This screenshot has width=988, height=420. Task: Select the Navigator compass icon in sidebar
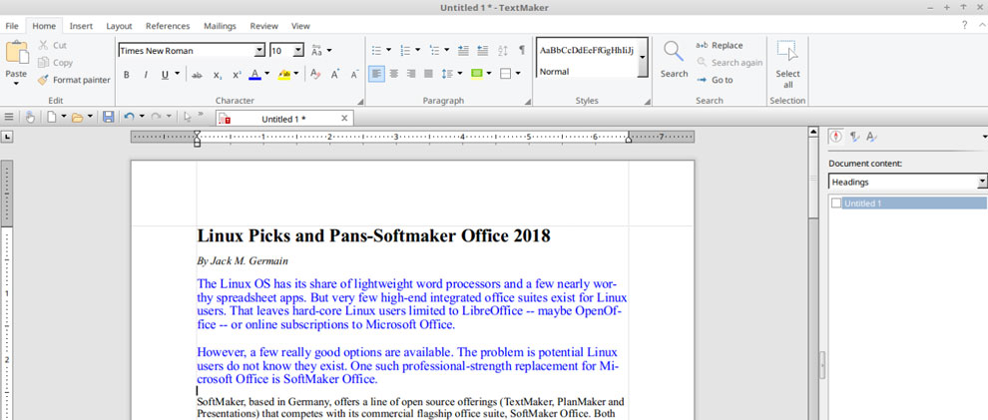coord(836,136)
